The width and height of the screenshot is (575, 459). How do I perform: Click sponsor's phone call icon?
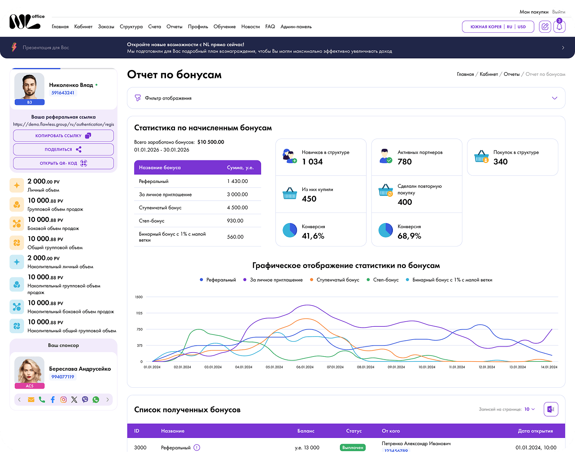coord(42,399)
